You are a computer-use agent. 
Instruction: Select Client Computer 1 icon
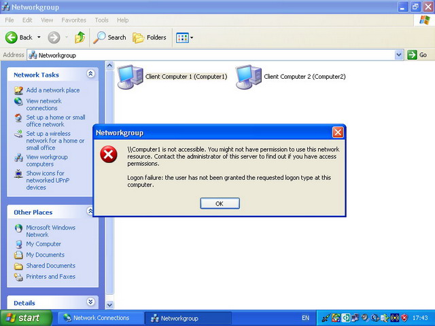point(130,77)
